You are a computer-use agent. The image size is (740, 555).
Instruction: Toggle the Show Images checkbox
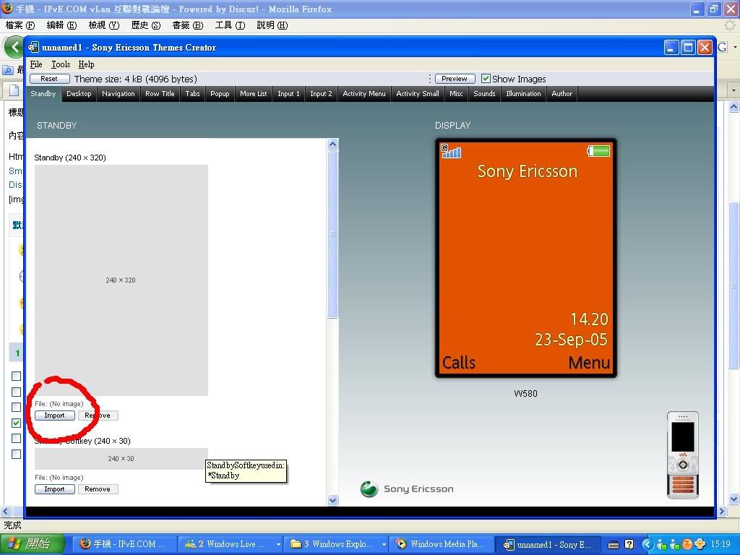pyautogui.click(x=486, y=79)
